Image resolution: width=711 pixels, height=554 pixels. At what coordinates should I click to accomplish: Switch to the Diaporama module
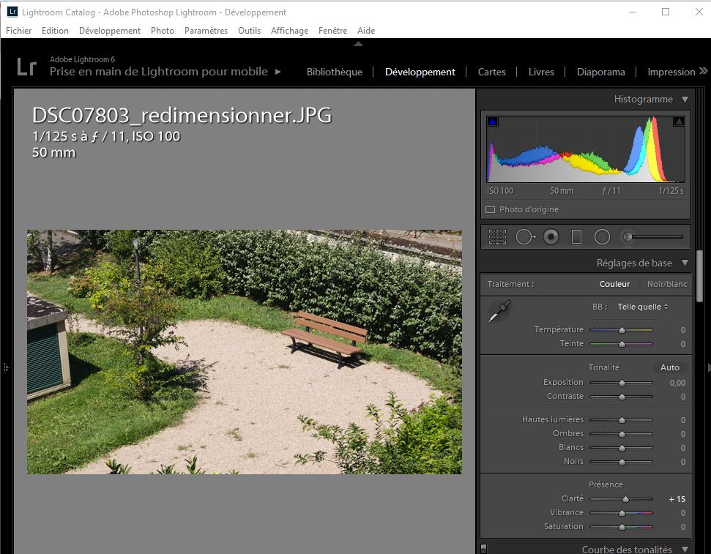601,72
